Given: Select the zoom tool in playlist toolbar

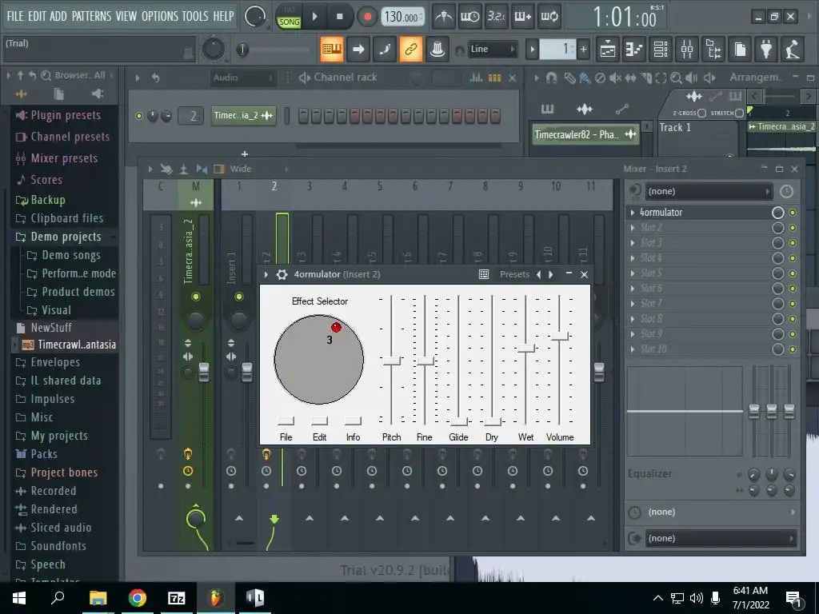Looking at the screenshot, I should pos(676,78).
